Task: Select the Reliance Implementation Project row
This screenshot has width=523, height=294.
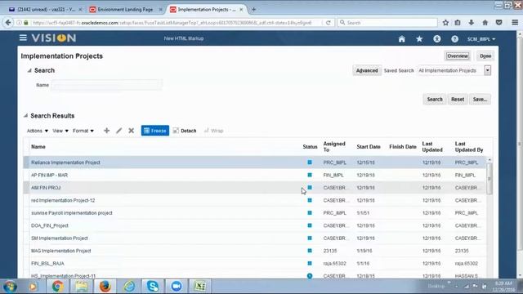Action: [x=254, y=163]
